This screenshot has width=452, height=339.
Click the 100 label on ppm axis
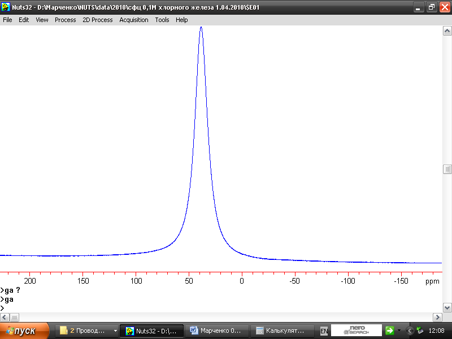136,281
